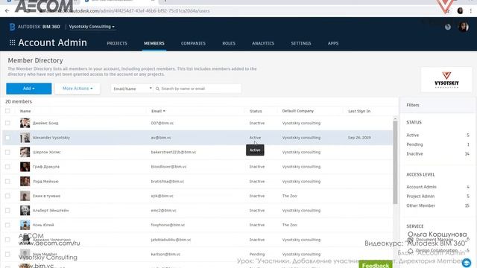Click avatar of member 007@bim.vc
Viewport: 477px width, 268px height.
[x=25, y=123]
